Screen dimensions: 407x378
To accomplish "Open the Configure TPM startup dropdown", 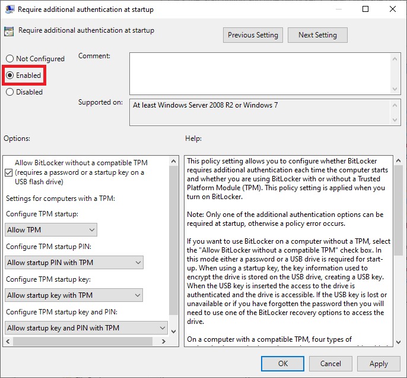I will (50, 229).
